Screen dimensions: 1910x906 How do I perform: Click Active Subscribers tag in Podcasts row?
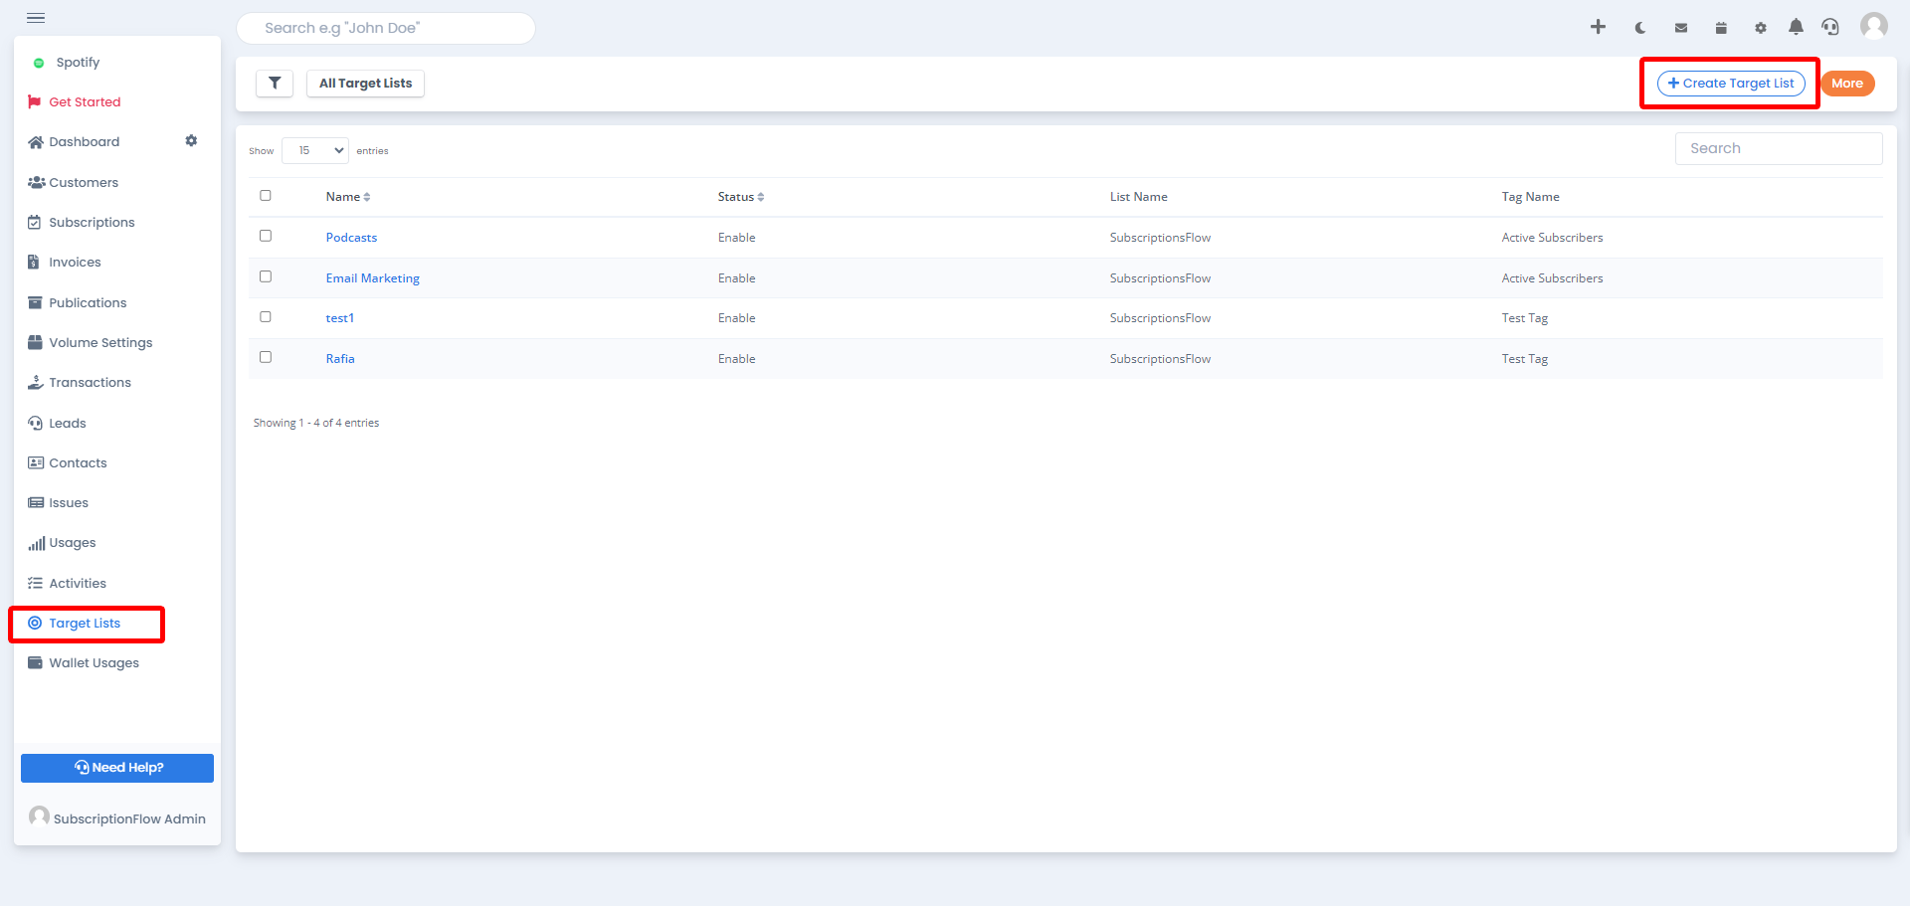click(x=1552, y=238)
